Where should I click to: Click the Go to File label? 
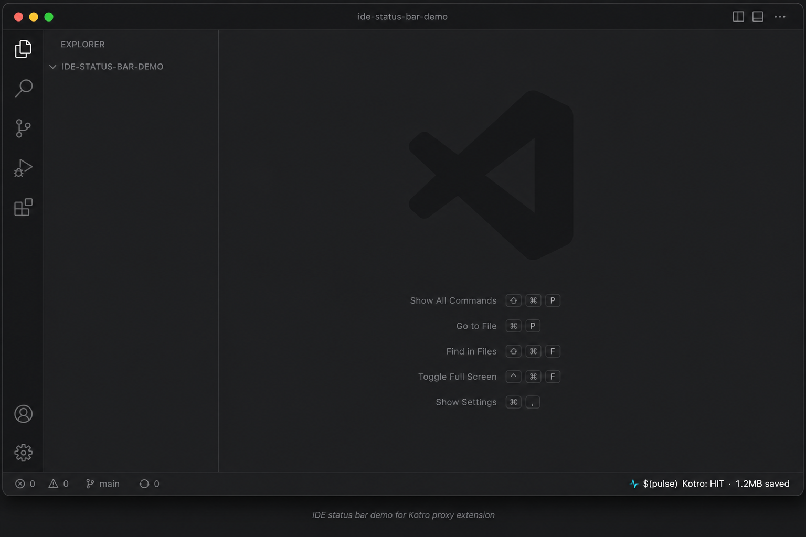click(476, 326)
